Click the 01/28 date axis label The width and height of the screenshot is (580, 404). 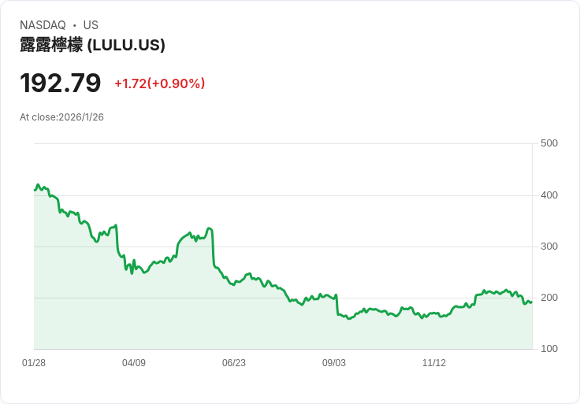pyautogui.click(x=34, y=362)
